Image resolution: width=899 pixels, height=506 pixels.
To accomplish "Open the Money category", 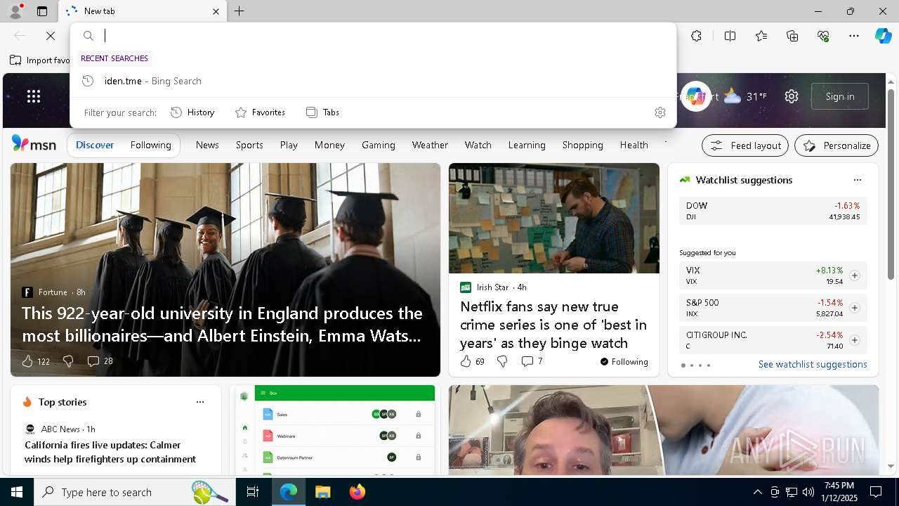I will 329,145.
